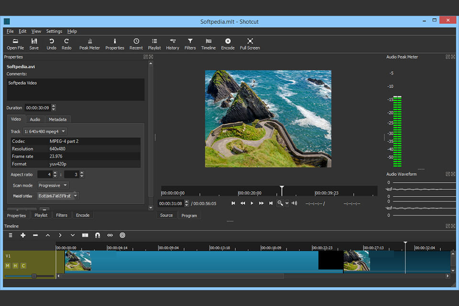Click the timeline split clip icon
This screenshot has width=459, height=306.
85,235
